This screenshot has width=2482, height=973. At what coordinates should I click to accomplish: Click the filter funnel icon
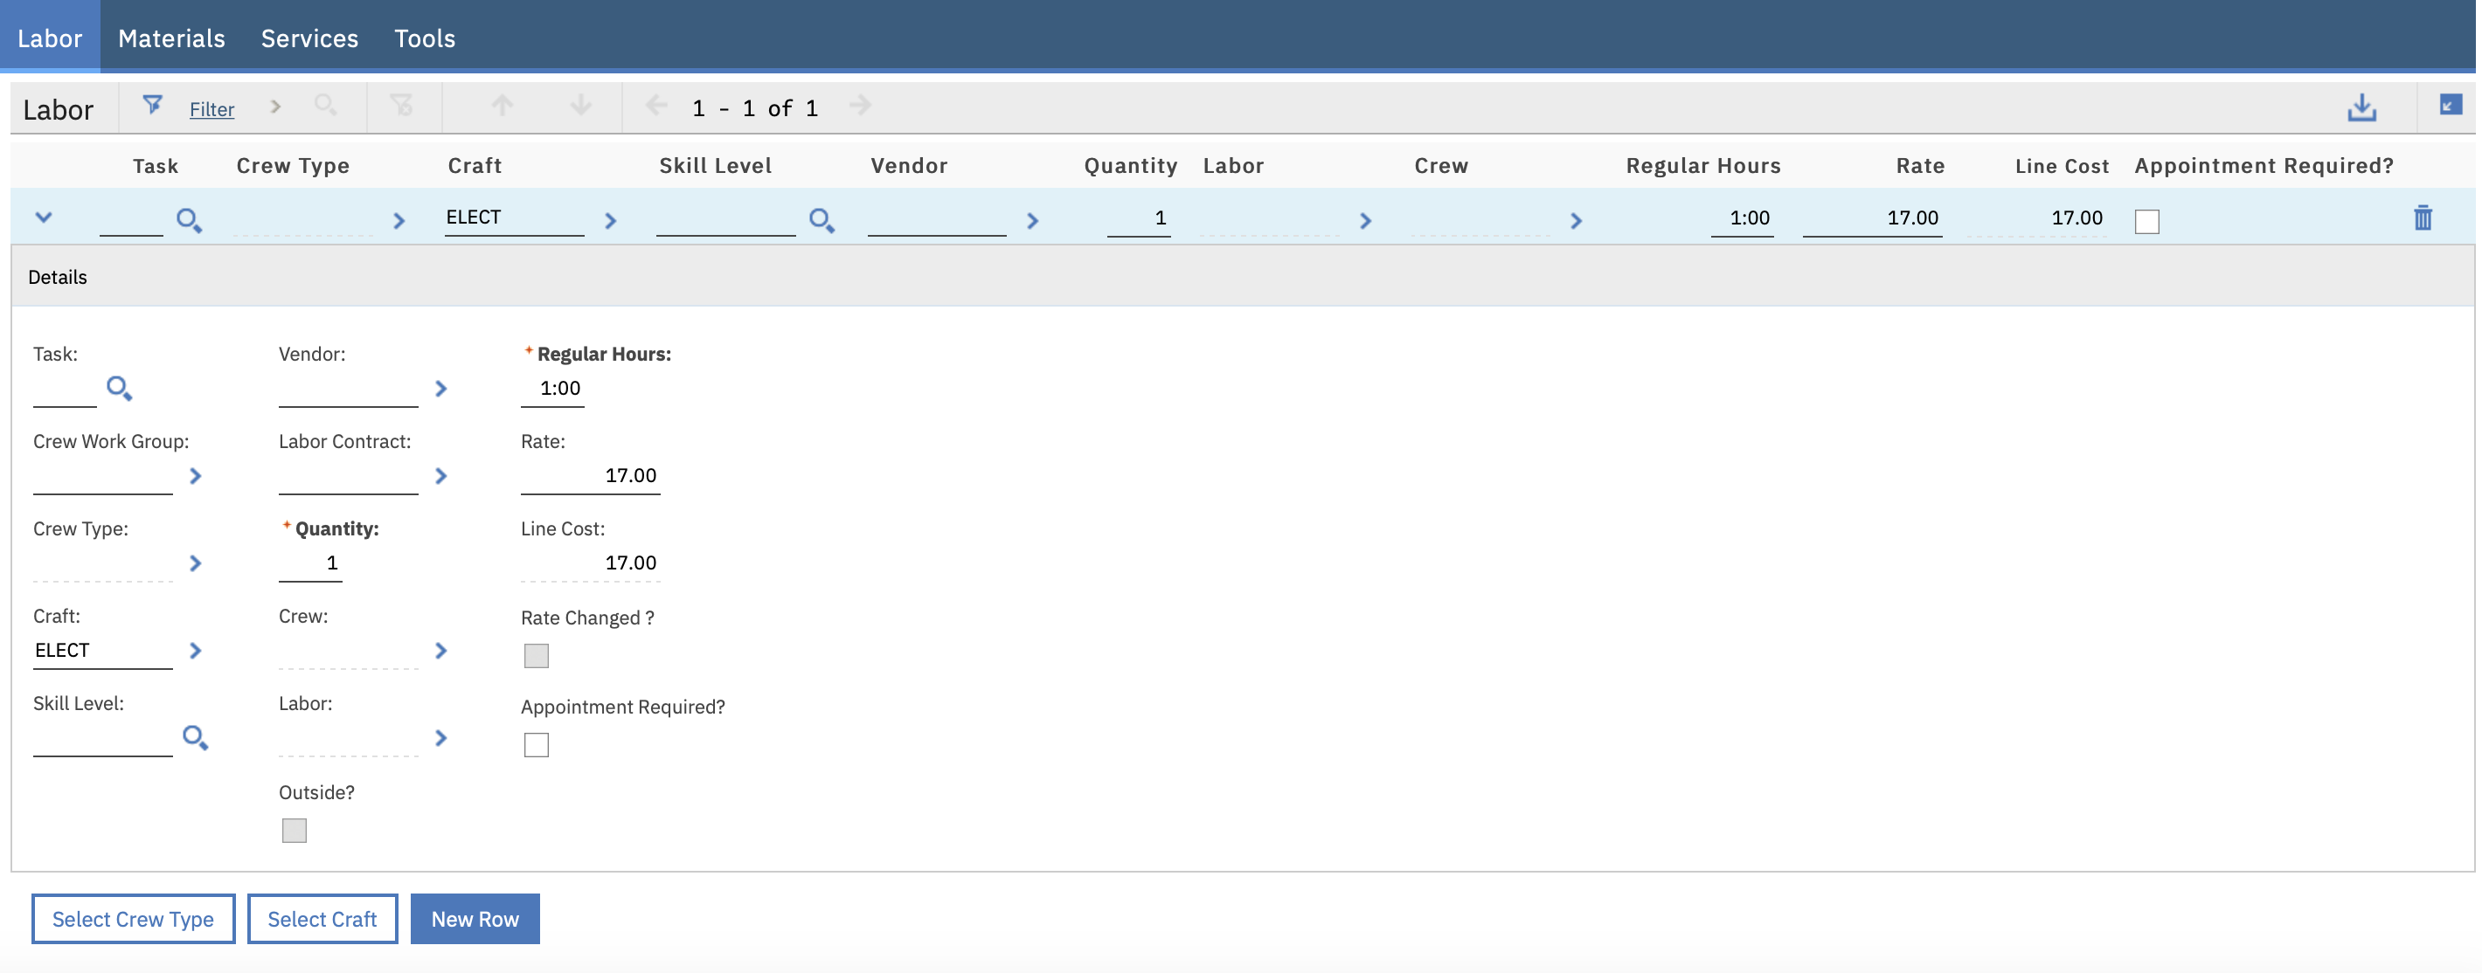(152, 105)
